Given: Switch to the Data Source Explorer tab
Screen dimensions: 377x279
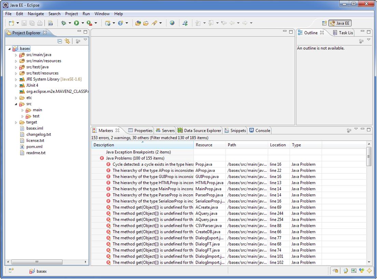Looking at the screenshot, I should click(x=199, y=130).
